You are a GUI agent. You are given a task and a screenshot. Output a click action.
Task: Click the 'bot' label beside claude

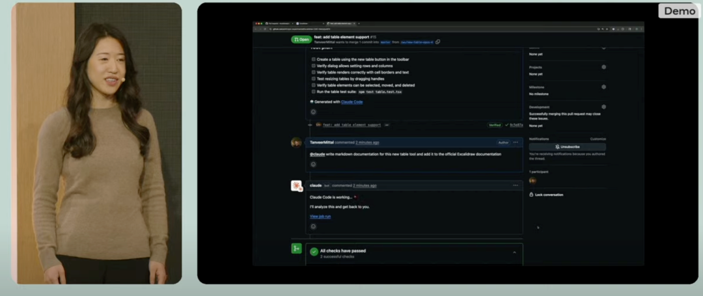(x=327, y=185)
